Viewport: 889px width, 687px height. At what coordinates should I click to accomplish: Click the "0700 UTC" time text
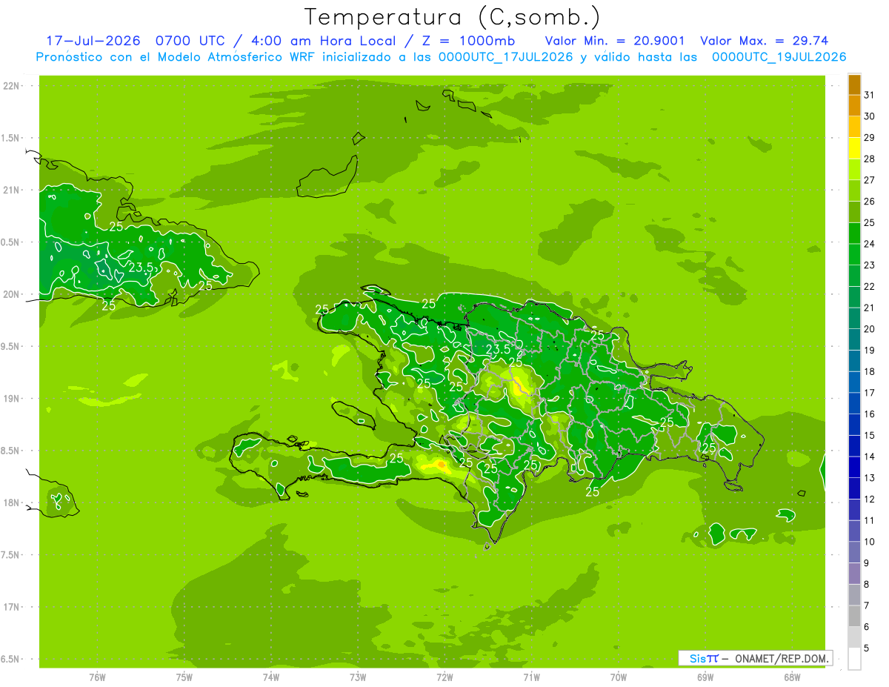coord(190,41)
